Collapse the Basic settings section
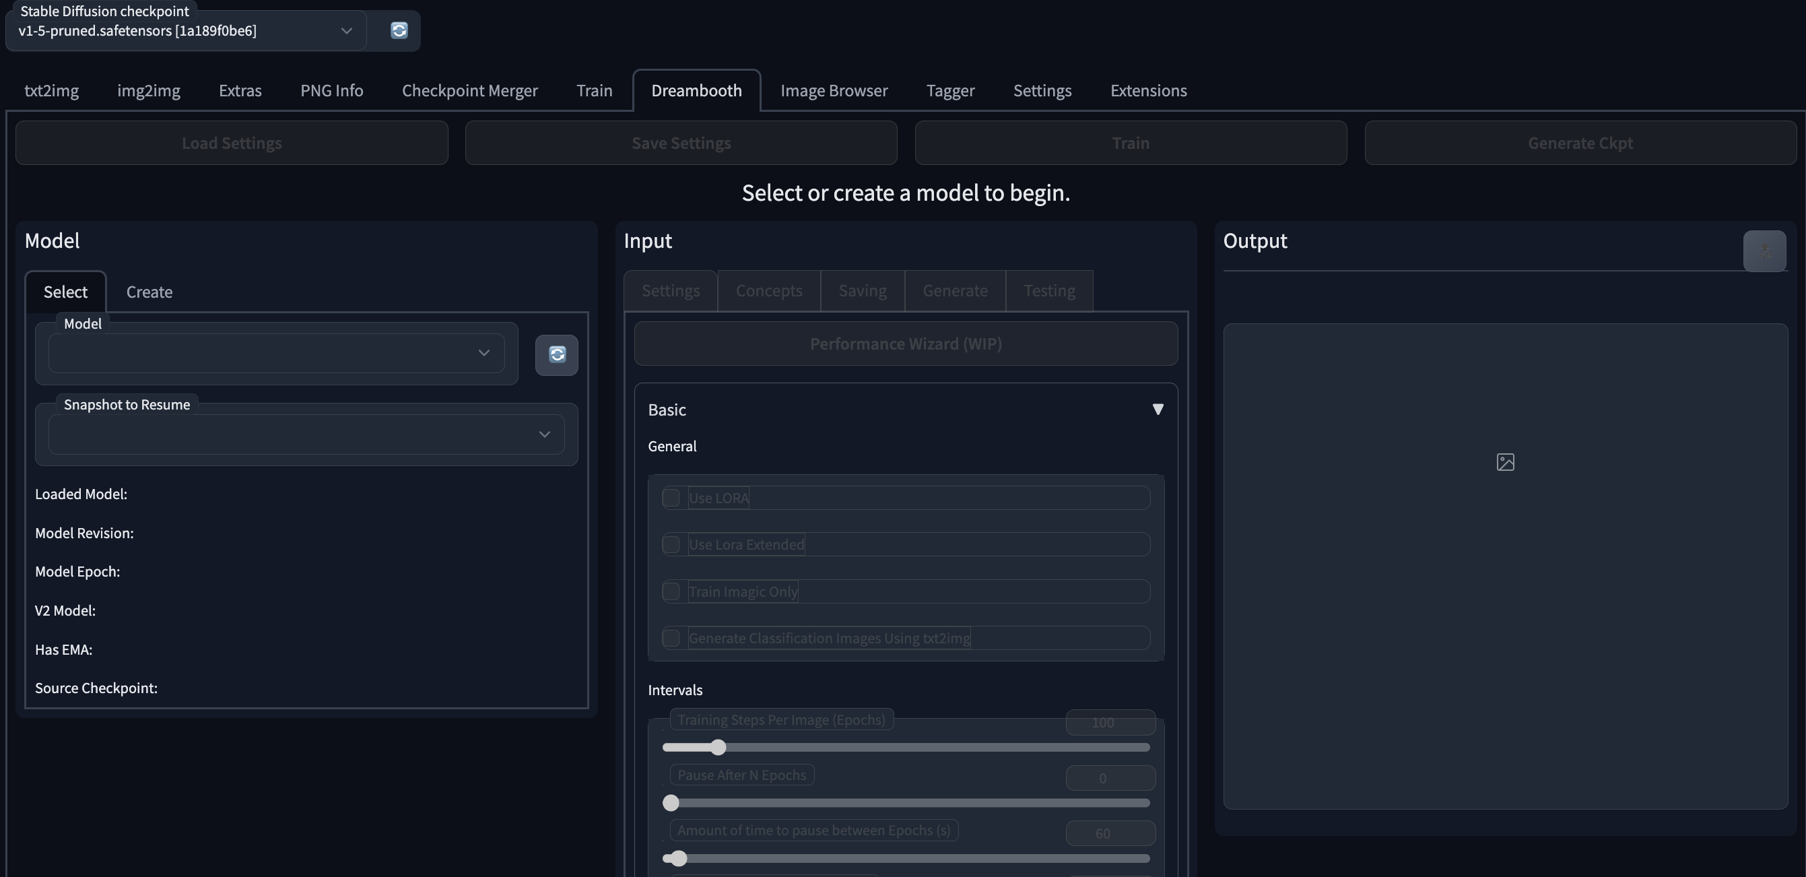 [1158, 409]
